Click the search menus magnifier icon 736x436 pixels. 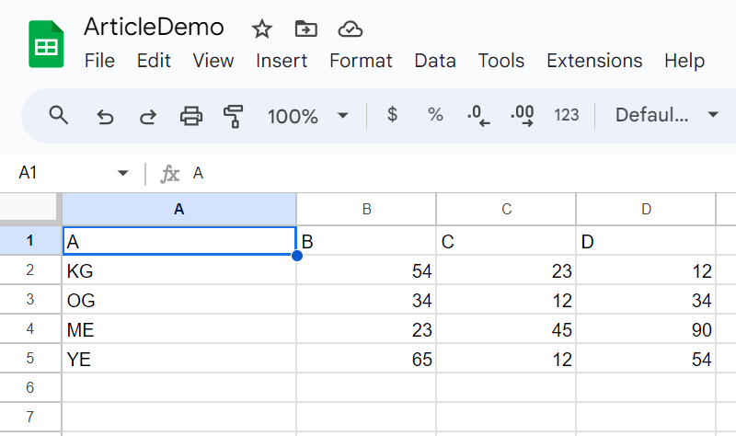(59, 115)
